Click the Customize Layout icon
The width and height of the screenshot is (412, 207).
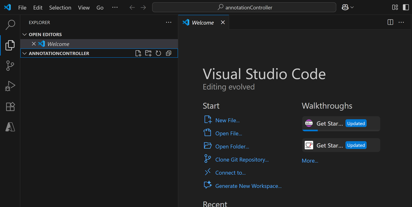point(395,7)
